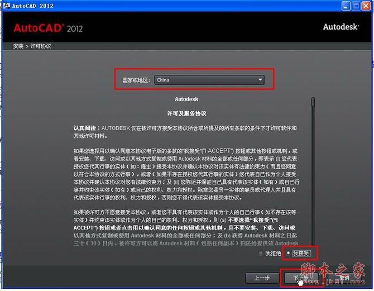Click the 国家或地区 label

[x=136, y=80]
